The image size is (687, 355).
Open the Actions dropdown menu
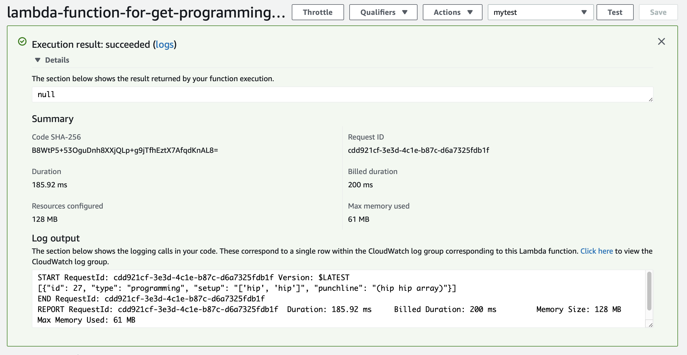pos(452,12)
